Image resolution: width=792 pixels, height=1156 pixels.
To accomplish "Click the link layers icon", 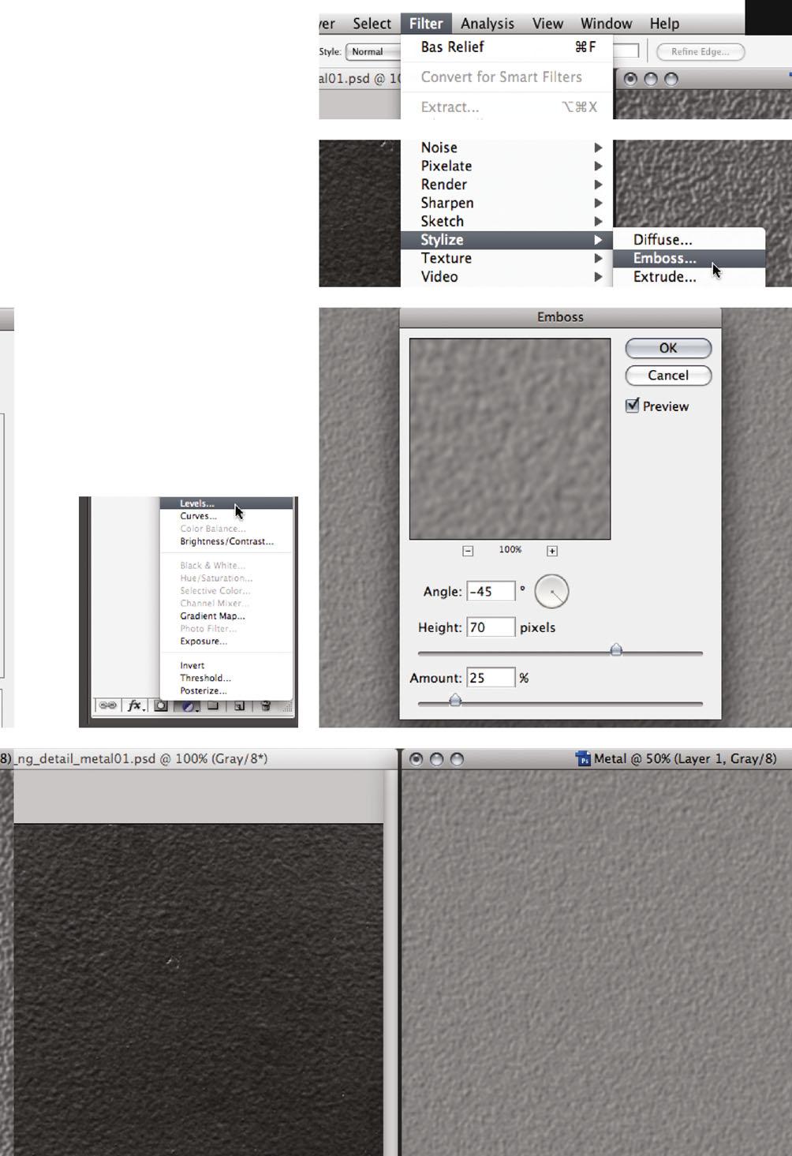I will pyautogui.click(x=108, y=705).
